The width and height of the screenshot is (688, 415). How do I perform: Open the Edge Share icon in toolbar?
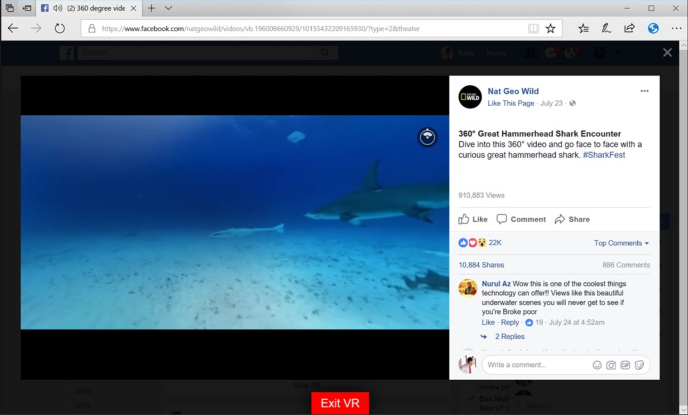[630, 28]
